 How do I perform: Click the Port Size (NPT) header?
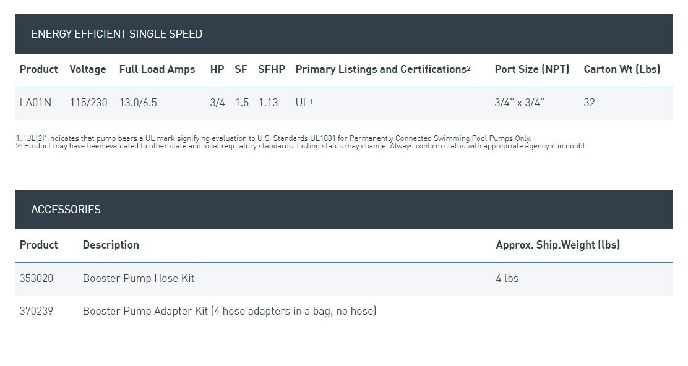[x=532, y=69]
